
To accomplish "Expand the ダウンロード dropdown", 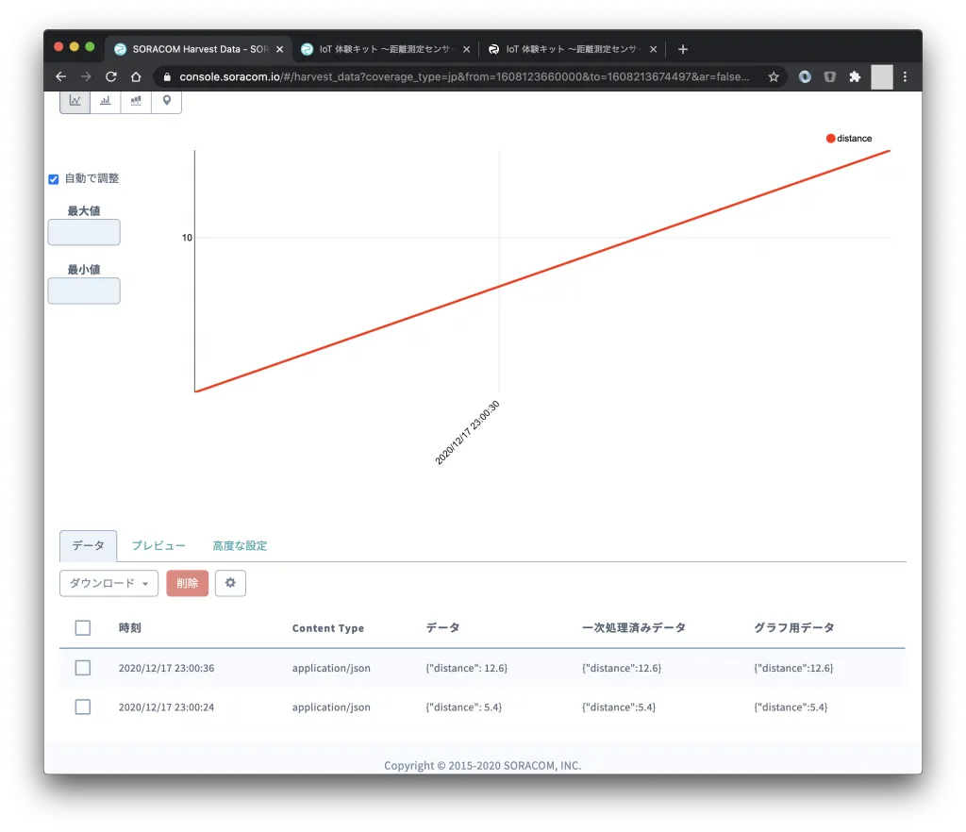I will (x=108, y=583).
